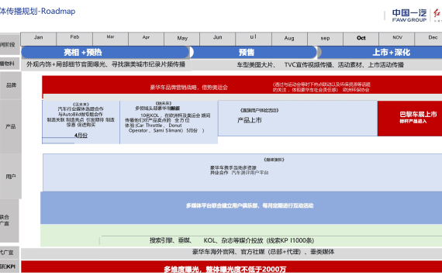Select the Oct month header cell

click(x=361, y=39)
